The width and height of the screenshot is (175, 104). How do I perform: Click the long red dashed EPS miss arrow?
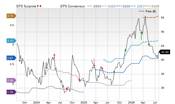[x=94, y=63]
